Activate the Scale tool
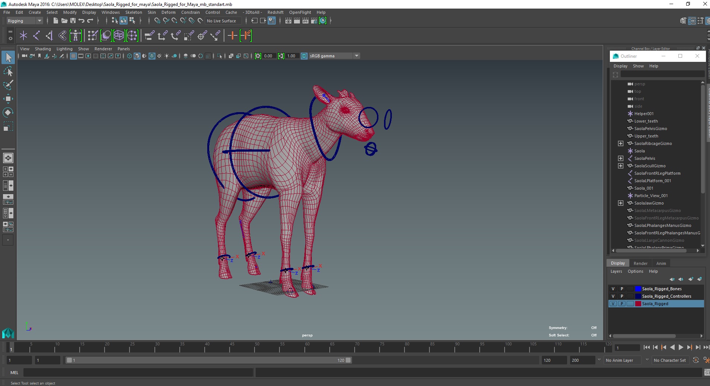Viewport: 710px width, 386px height. [x=8, y=126]
